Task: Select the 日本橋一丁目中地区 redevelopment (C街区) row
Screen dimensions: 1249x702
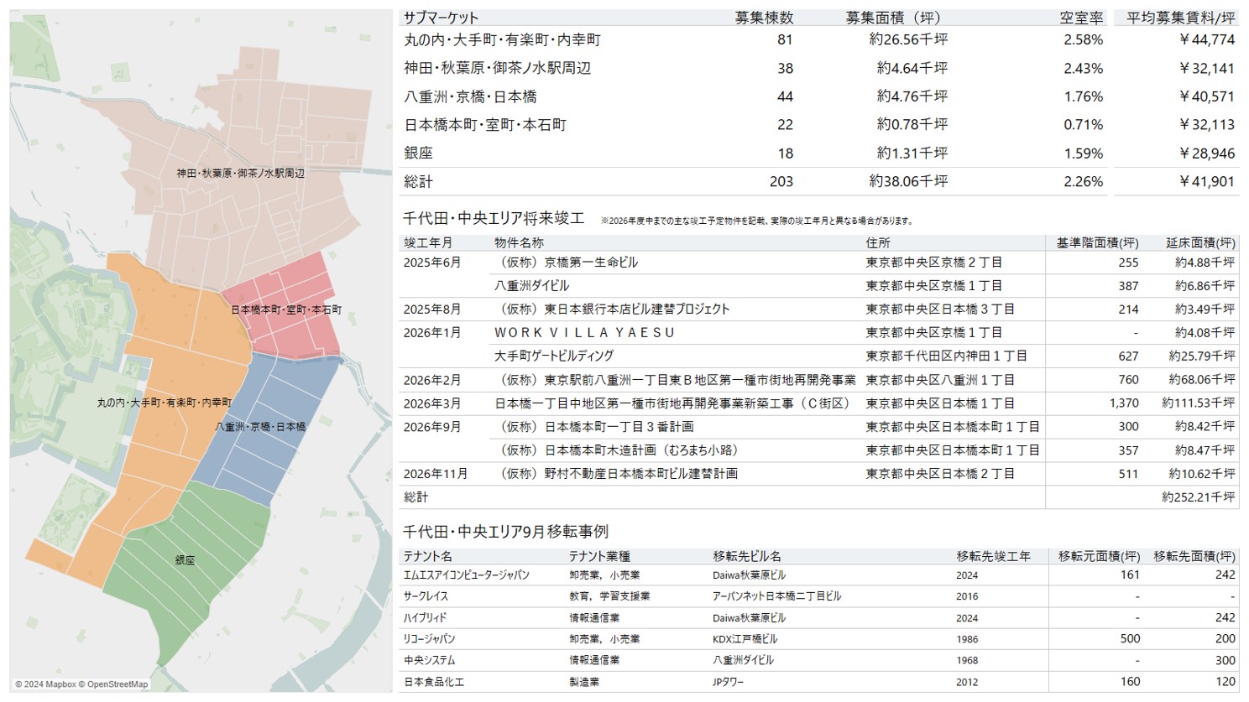Action: [x=818, y=403]
